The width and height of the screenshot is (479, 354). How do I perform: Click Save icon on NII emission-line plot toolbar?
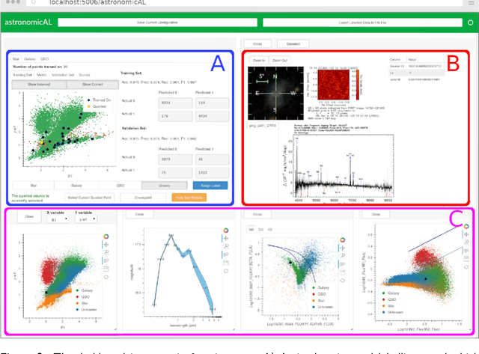[x=343, y=272]
